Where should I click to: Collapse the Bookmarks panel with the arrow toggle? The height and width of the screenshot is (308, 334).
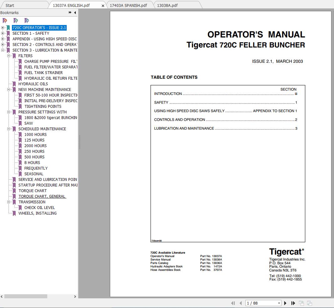click(75, 12)
